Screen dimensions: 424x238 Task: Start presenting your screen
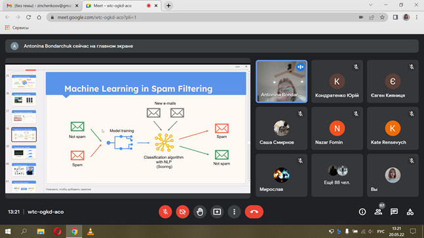click(x=217, y=212)
